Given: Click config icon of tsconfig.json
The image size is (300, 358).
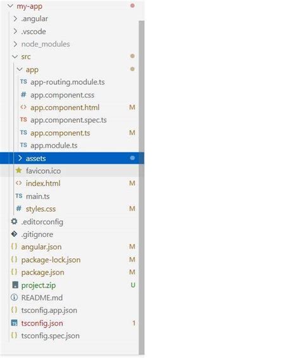Looking at the screenshot, I should click(x=14, y=323).
